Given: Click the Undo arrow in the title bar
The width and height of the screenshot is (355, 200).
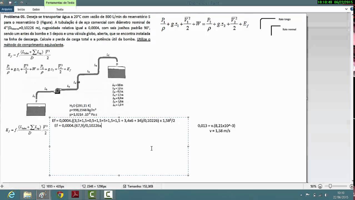Looking at the screenshot, I should pyautogui.click(x=16, y=3).
